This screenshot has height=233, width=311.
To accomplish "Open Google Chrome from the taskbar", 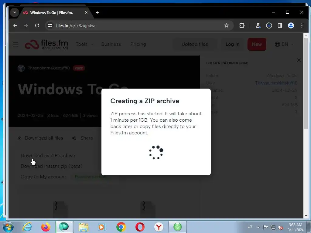I will click(121, 227).
